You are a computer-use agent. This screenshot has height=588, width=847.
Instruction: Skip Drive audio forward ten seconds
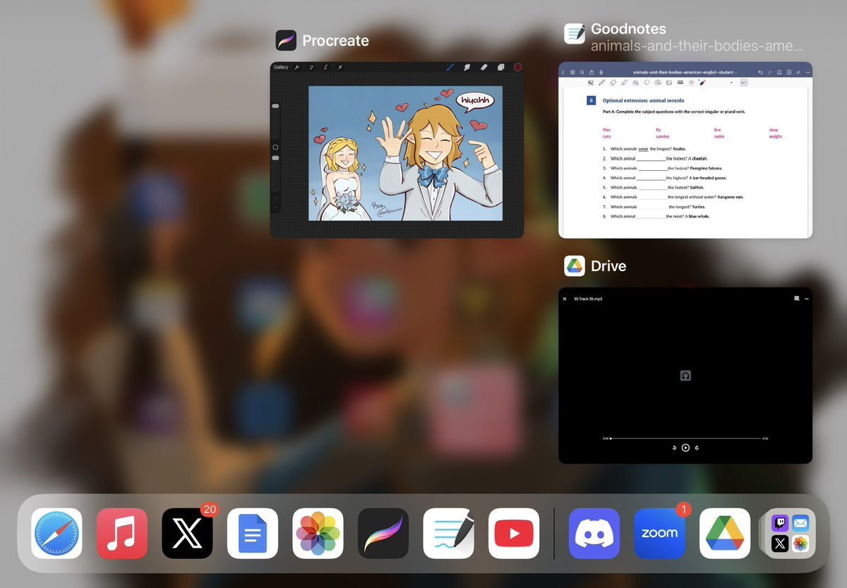(697, 448)
